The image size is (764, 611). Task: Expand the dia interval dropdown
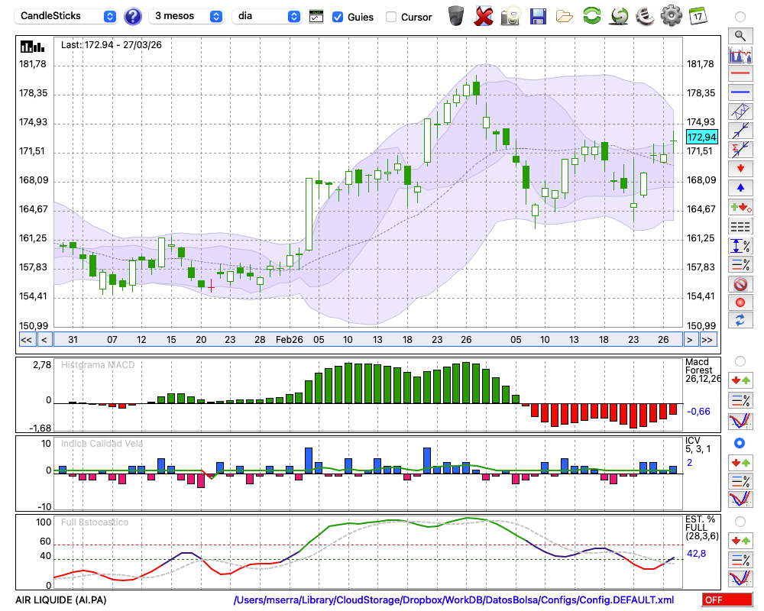[x=267, y=16]
